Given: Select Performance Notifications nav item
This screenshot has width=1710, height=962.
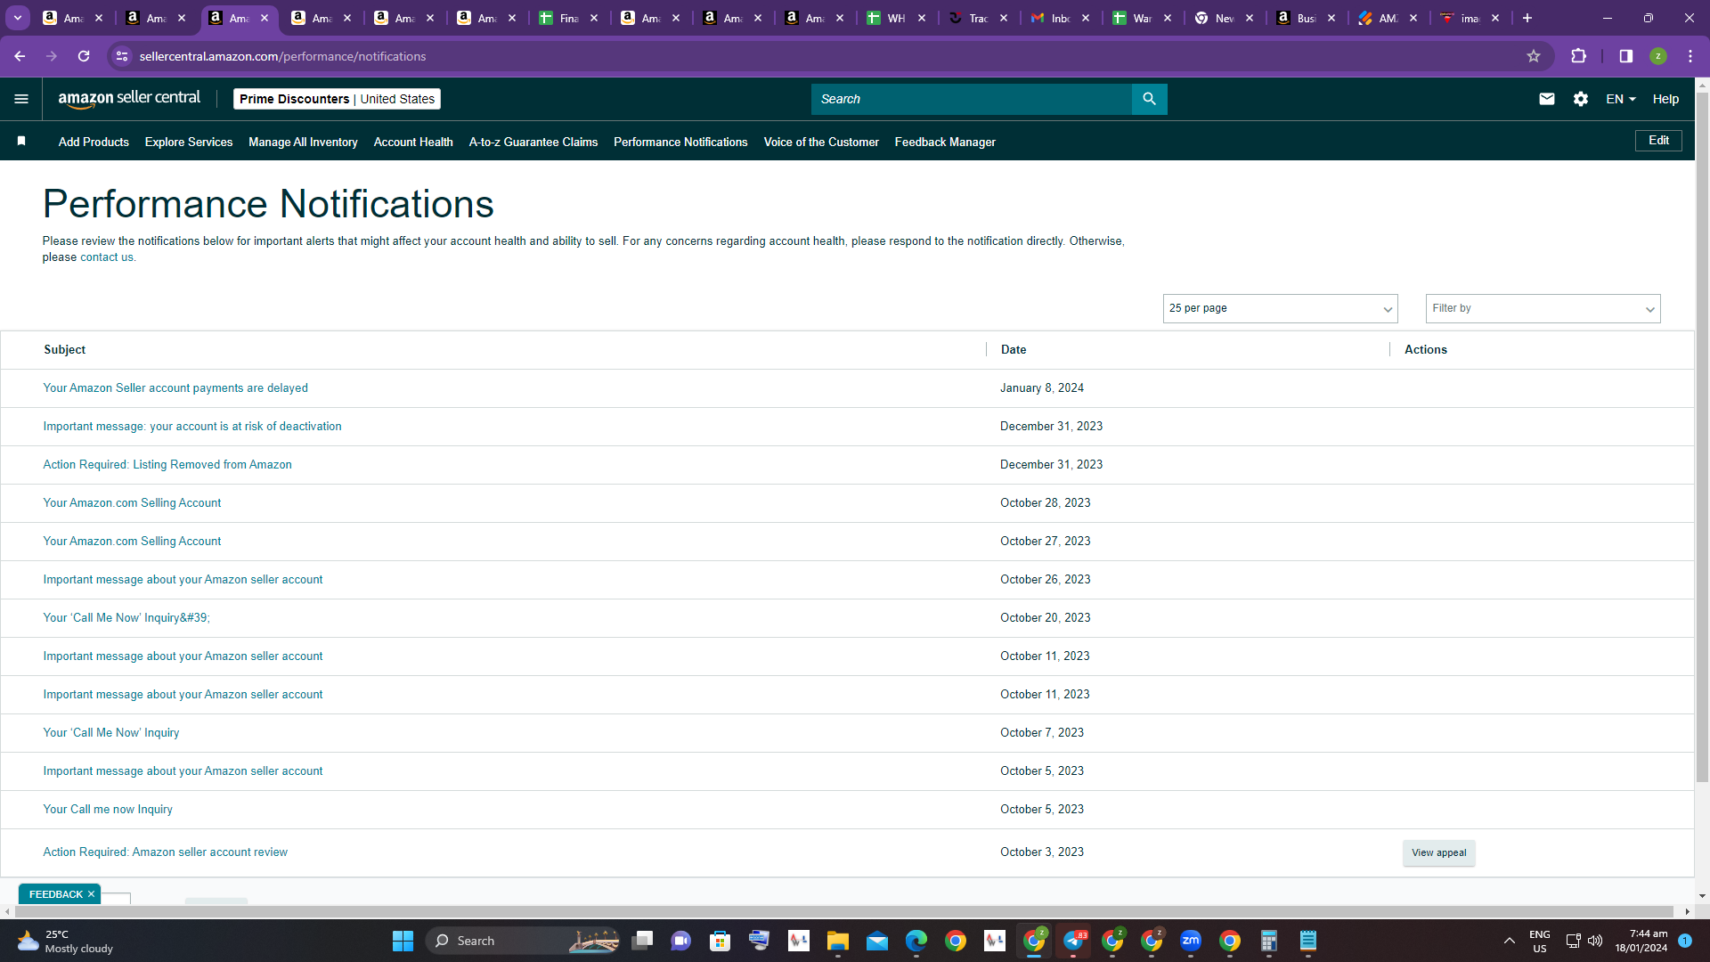Looking at the screenshot, I should pyautogui.click(x=680, y=142).
